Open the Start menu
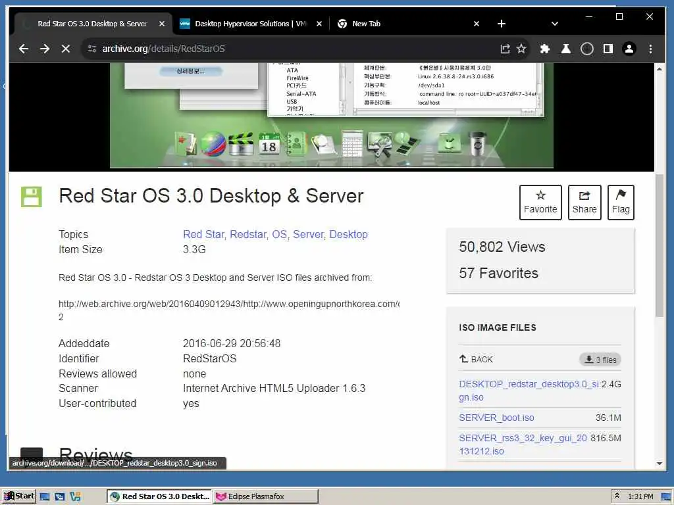Screen dimensions: 674x505 pyautogui.click(x=19, y=496)
